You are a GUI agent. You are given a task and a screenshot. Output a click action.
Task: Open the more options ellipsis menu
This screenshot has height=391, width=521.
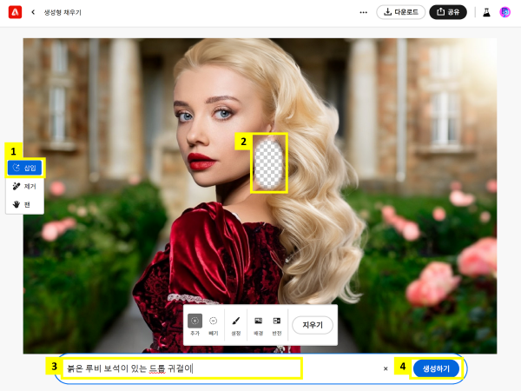coord(364,13)
